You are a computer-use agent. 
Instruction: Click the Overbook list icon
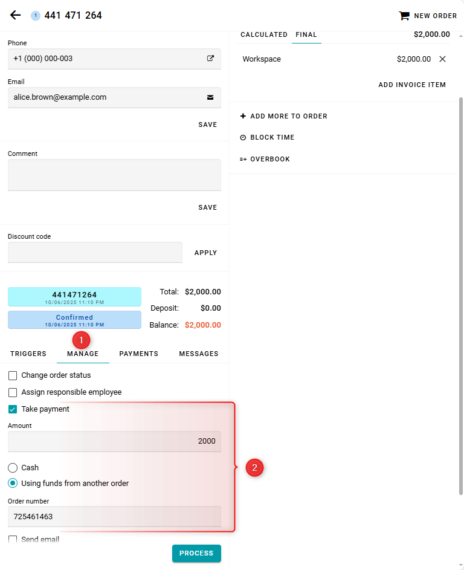coord(243,160)
